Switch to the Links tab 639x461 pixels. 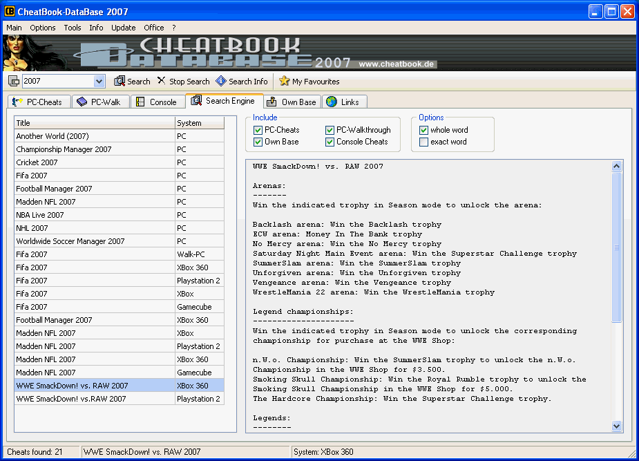[x=345, y=102]
